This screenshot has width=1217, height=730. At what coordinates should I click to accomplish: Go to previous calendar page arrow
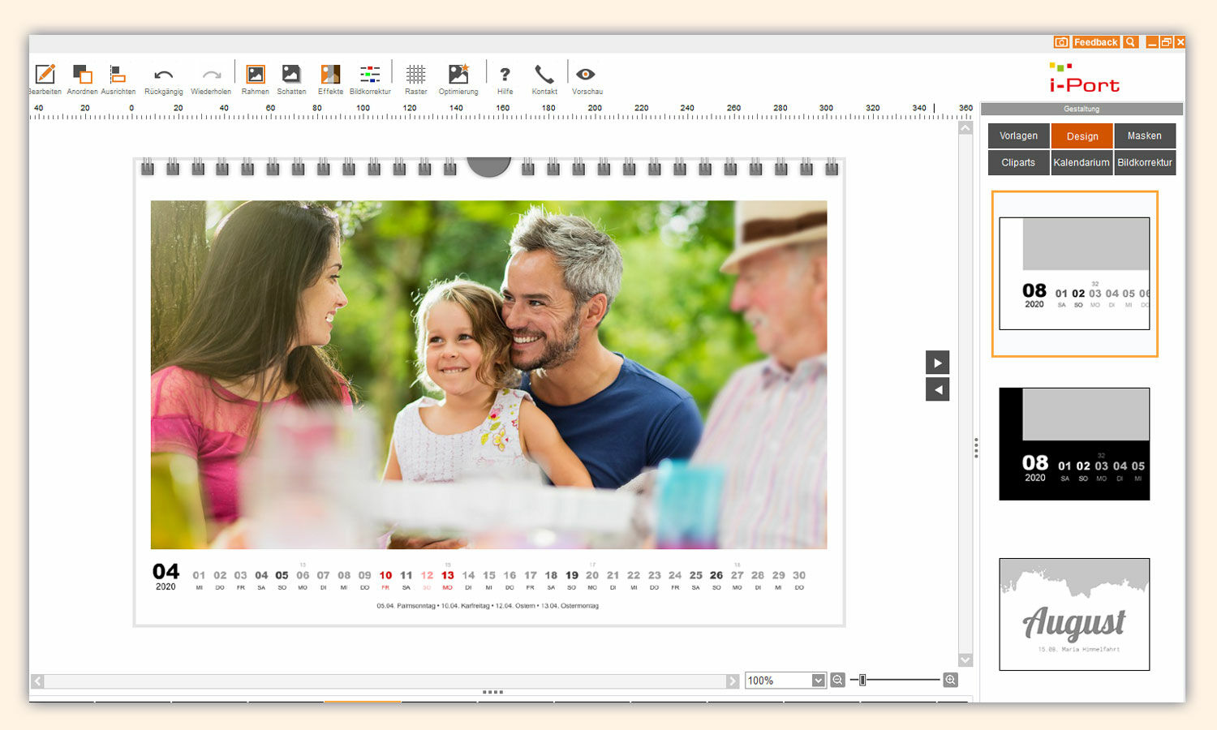click(937, 389)
